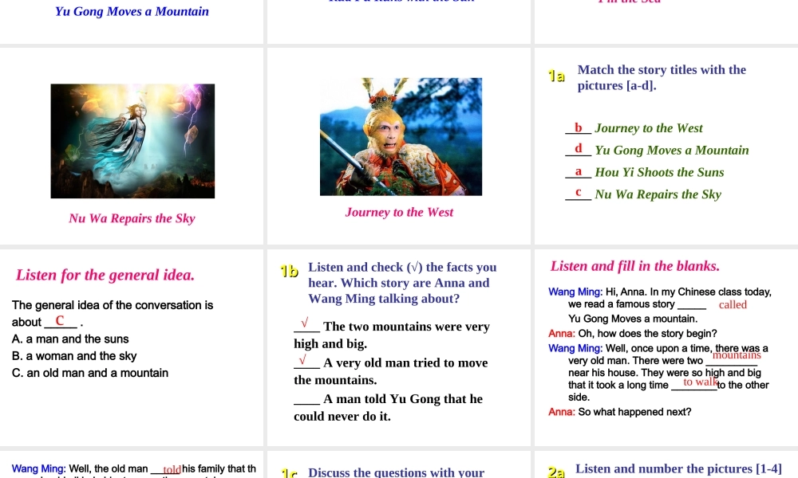Click the heading 'Listen and check the facts you hear'
The image size is (798, 478).
[x=402, y=283]
